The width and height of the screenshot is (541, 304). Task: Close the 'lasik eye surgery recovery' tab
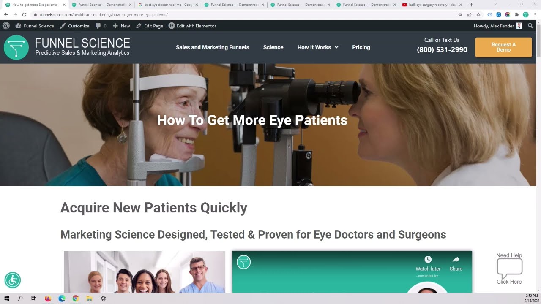pos(462,5)
